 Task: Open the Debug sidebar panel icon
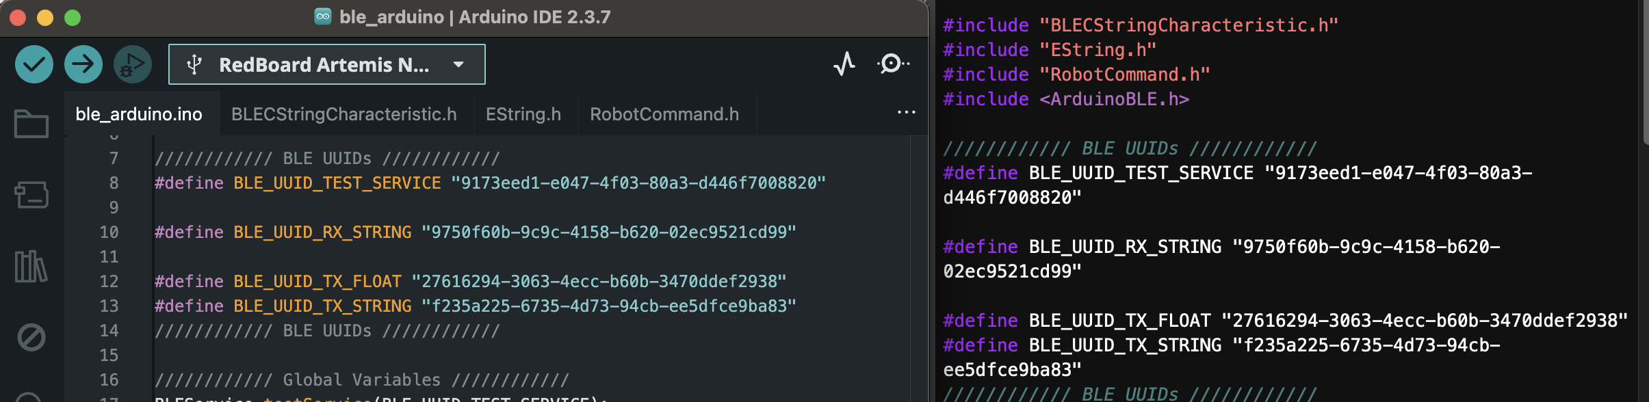click(31, 337)
